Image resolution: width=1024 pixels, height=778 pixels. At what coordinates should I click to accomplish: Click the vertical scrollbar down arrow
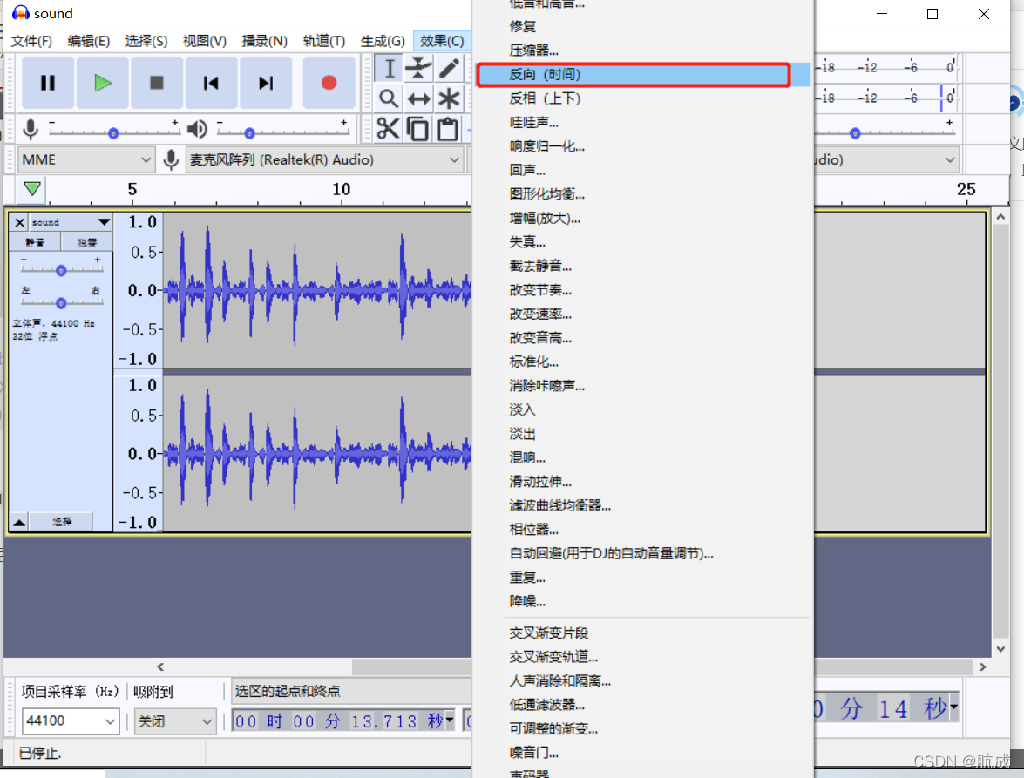click(1000, 649)
